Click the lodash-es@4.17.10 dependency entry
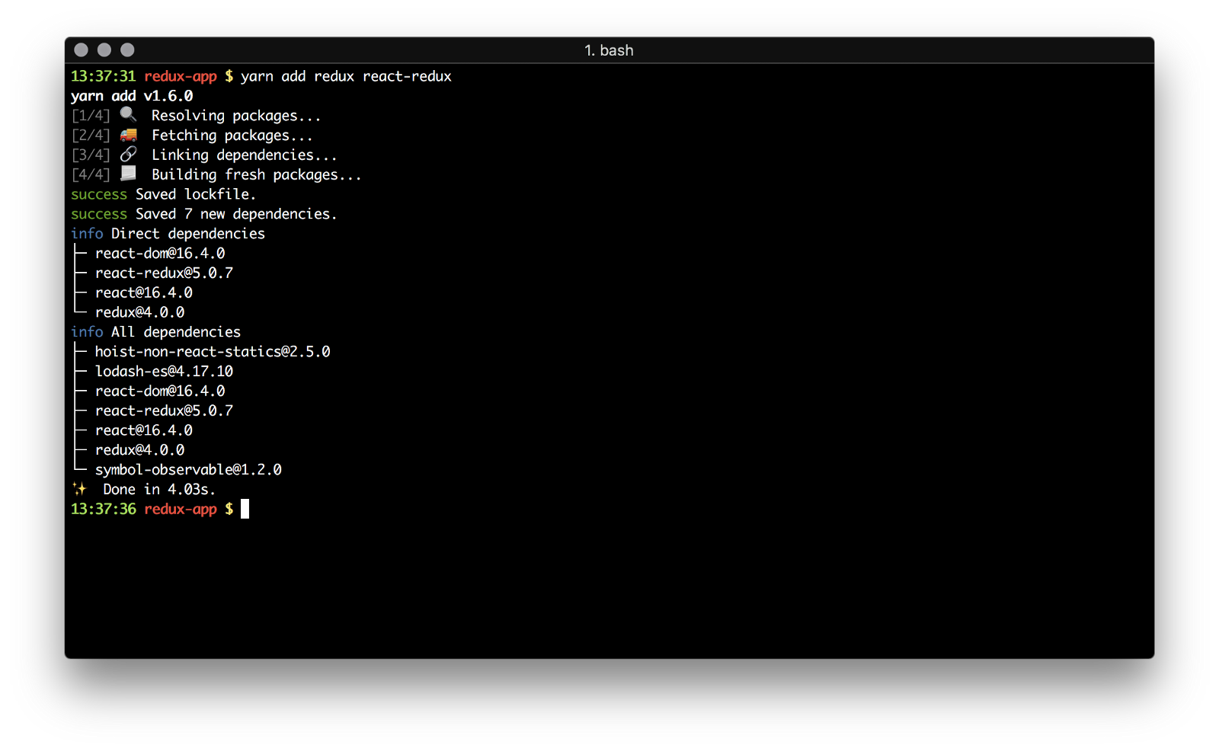Viewport: 1219px width, 751px height. (x=164, y=371)
